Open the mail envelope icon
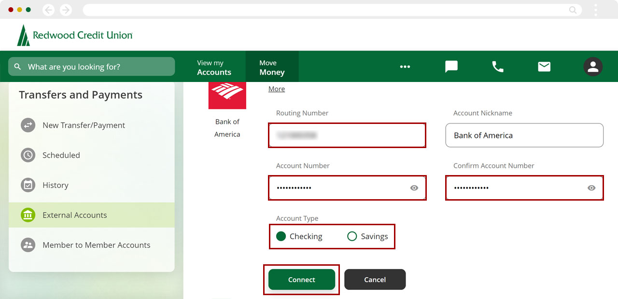 point(544,67)
